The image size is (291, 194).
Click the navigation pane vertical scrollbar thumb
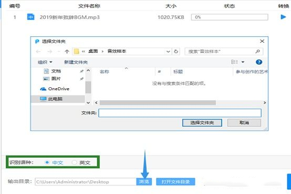tap(88, 87)
